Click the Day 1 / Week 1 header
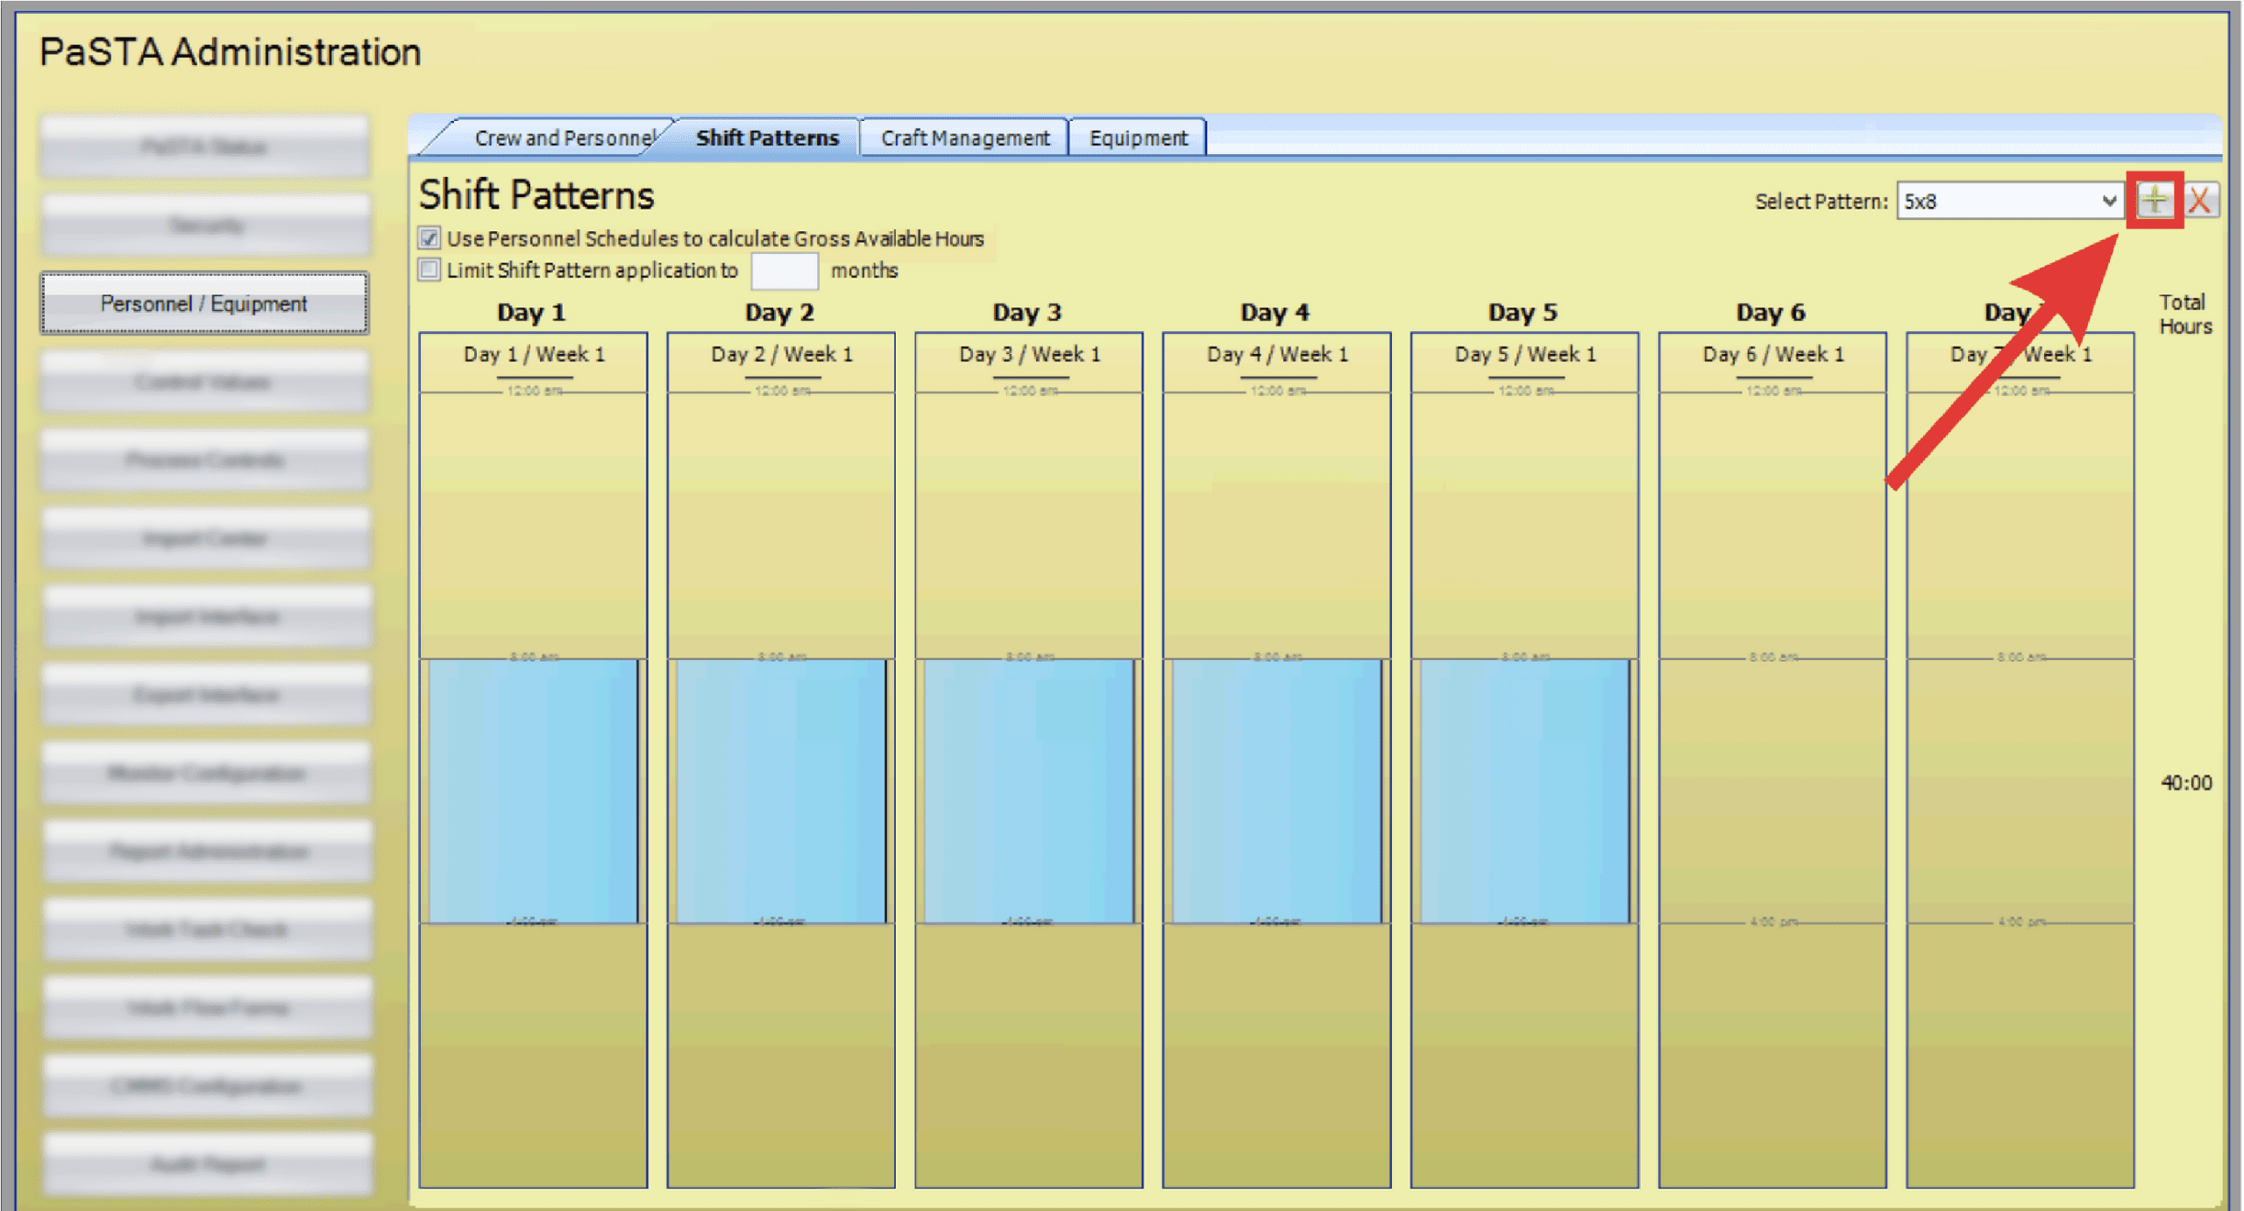The image size is (2244, 1211). (533, 355)
